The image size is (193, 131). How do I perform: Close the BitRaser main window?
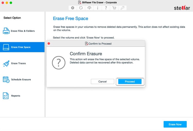pos(3,3)
